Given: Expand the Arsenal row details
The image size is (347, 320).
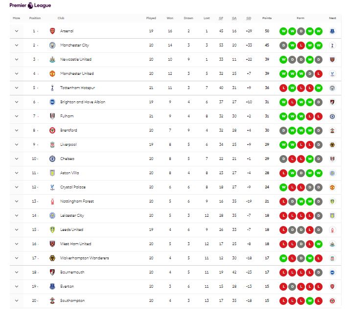Looking at the screenshot, I should (17, 31).
